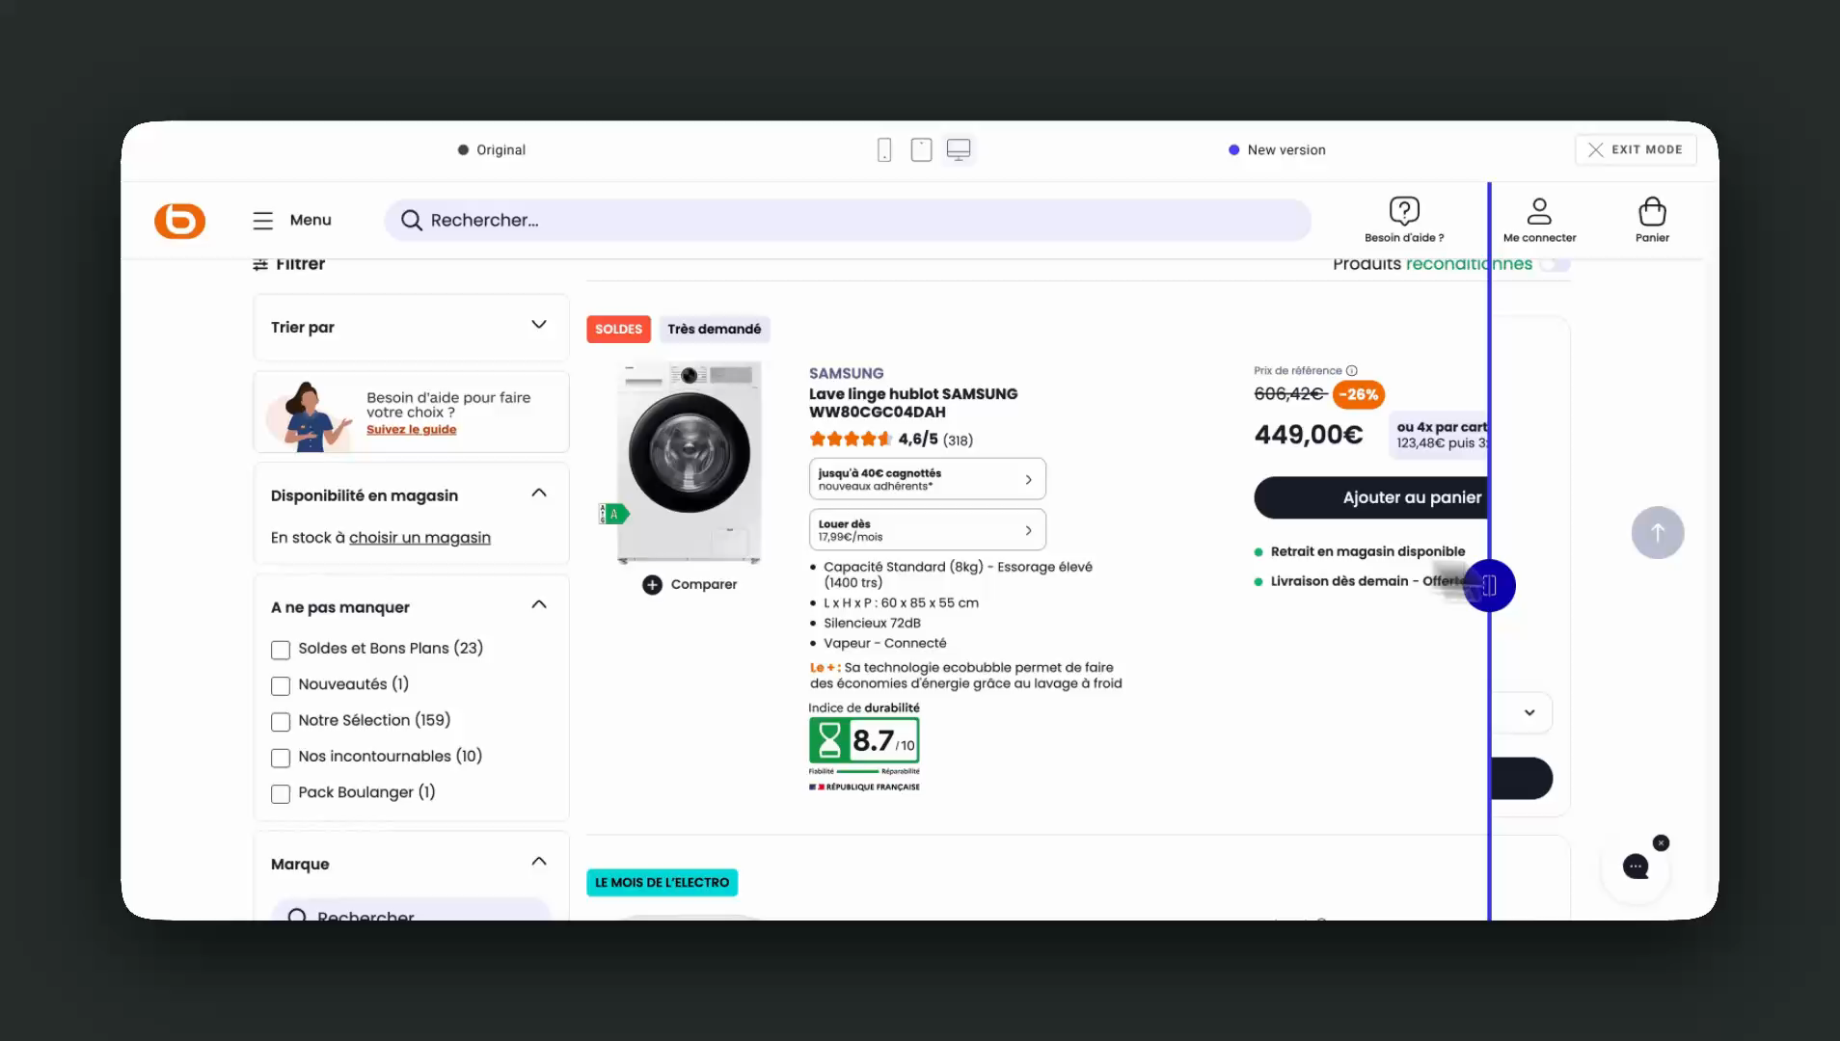Click the ou 4x par carte payment box
The image size is (1840, 1041).
pos(1439,435)
